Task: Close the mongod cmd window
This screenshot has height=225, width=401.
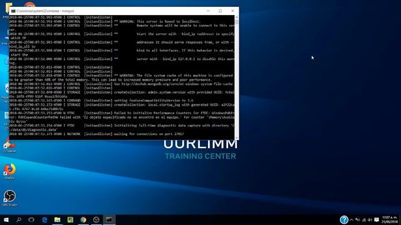Action: coord(232,11)
